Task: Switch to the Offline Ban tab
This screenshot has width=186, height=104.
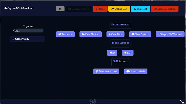Action: [x=119, y=9]
